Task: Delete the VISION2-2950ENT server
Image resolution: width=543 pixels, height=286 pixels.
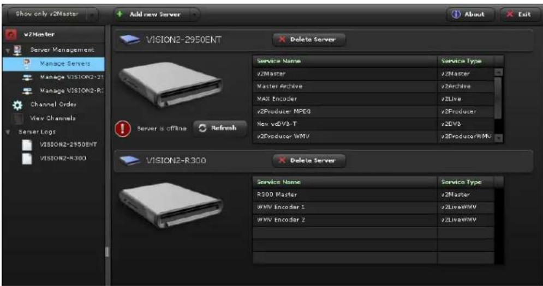Action: (309, 39)
